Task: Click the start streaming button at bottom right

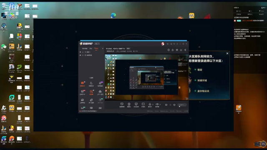Action: tap(182, 105)
